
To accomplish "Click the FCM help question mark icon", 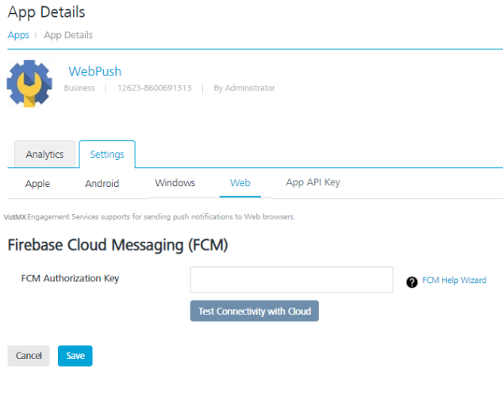I will (x=412, y=281).
